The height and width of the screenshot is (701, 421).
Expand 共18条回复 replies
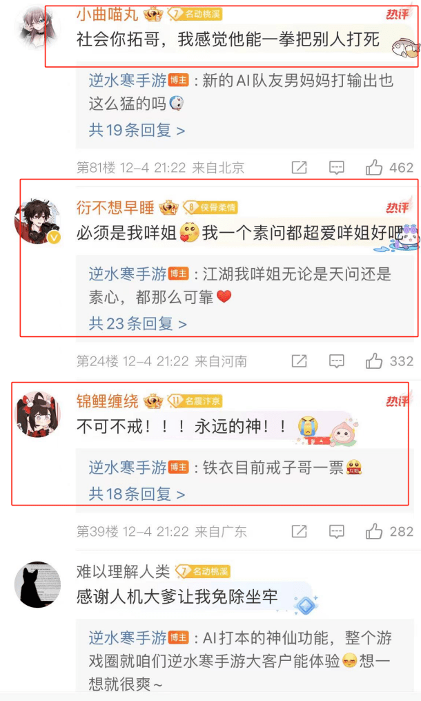pos(137,494)
